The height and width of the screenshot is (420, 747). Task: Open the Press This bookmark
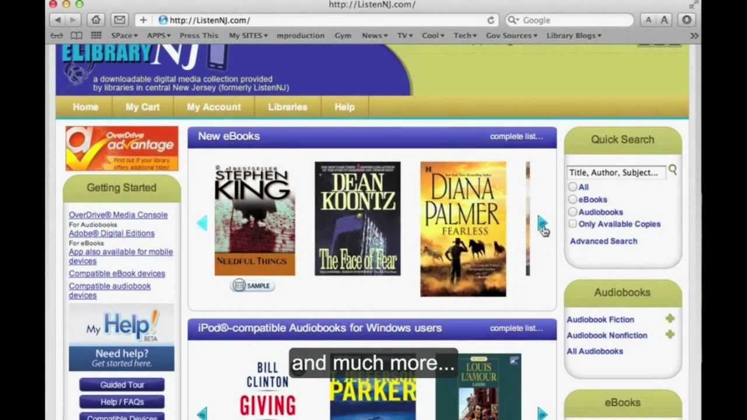(199, 36)
